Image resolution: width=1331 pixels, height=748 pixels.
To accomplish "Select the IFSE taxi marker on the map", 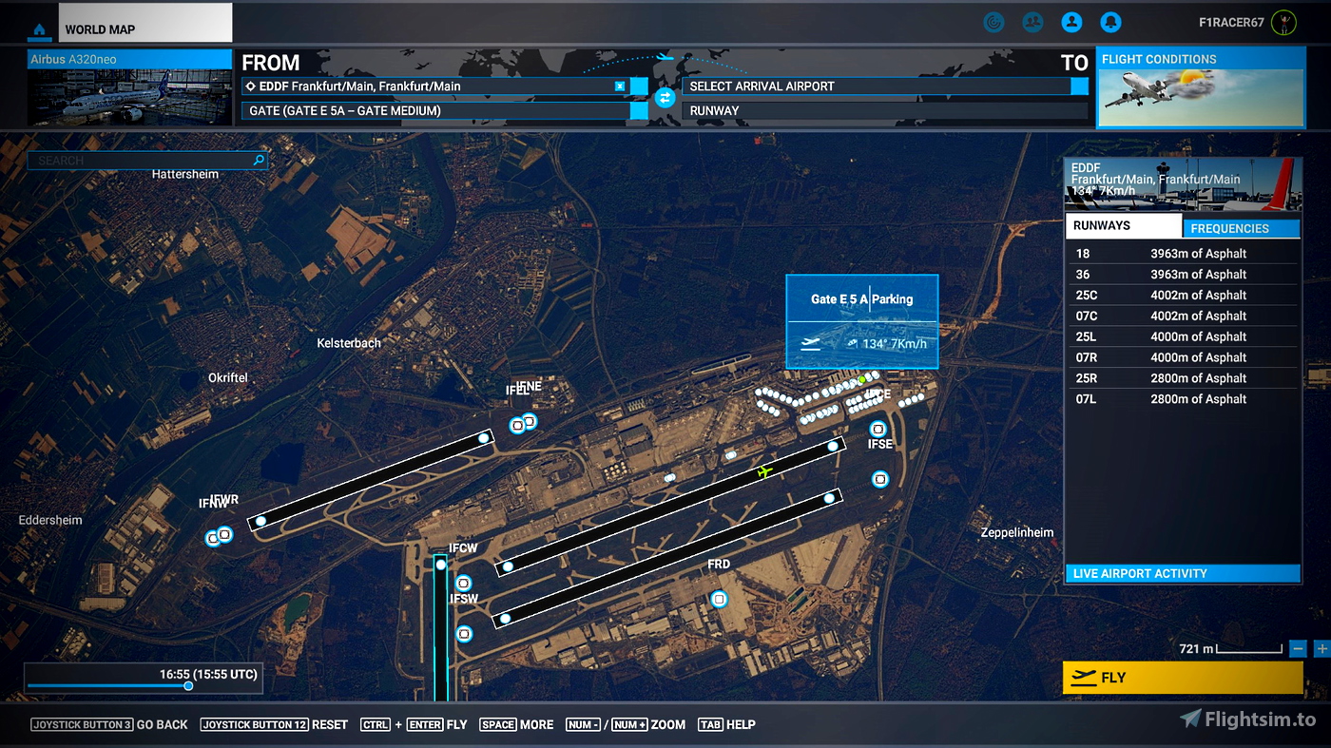I will coord(878,428).
